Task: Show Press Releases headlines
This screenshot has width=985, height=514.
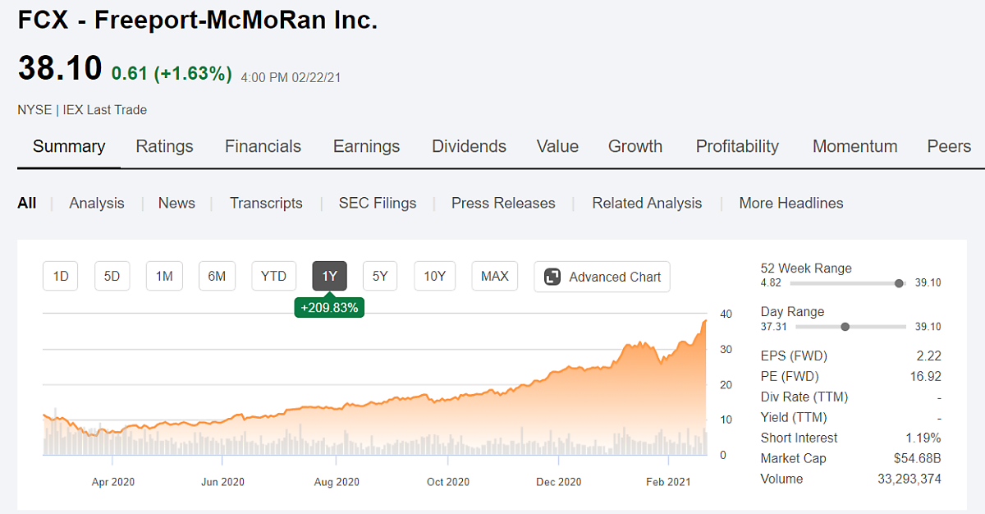Action: point(503,203)
